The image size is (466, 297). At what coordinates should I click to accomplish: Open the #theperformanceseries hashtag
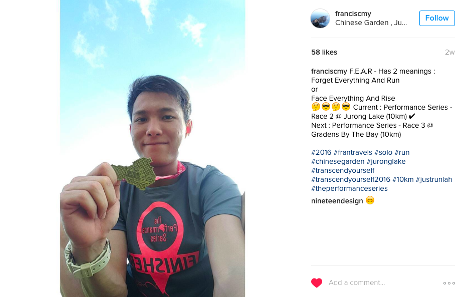349,189
